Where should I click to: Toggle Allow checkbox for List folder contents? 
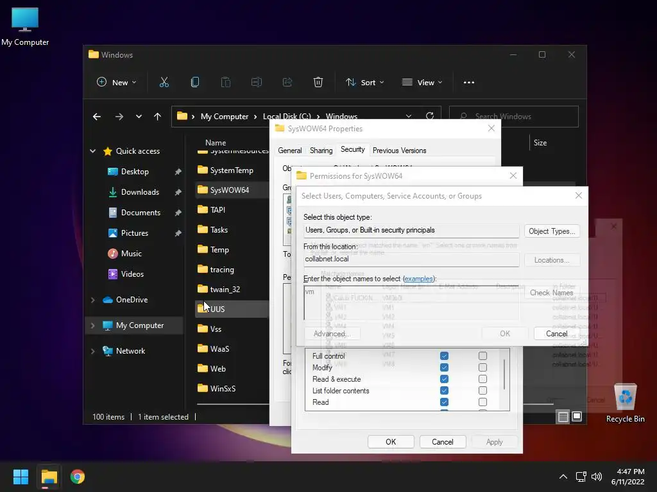(444, 390)
